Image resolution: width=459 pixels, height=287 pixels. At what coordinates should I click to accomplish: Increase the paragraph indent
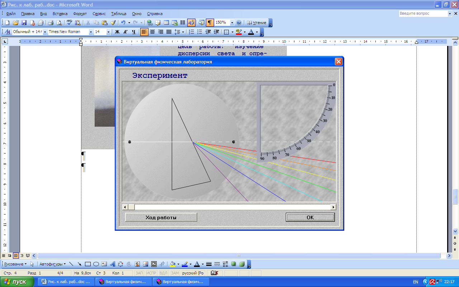click(216, 32)
